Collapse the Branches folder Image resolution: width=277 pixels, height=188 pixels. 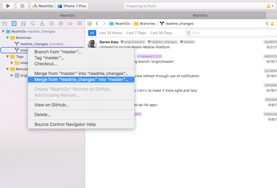(7, 38)
